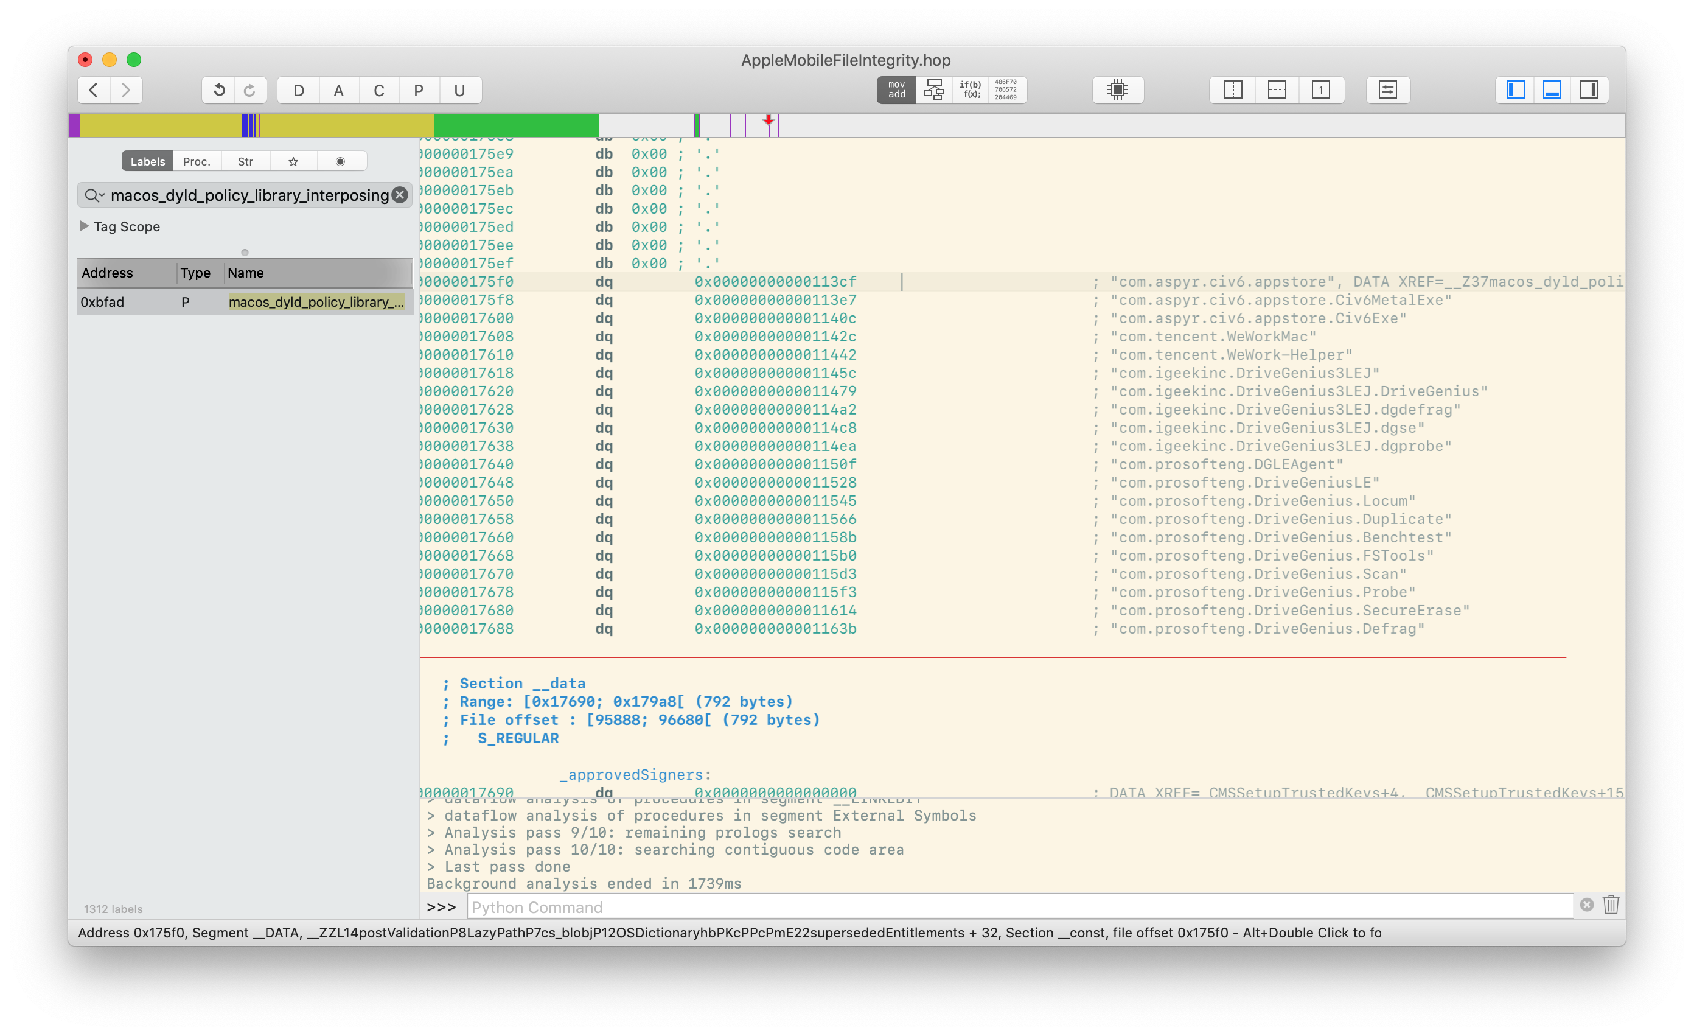The width and height of the screenshot is (1694, 1036).
Task: Switch to pseudo-code view if(b) f(x)
Action: (x=970, y=90)
